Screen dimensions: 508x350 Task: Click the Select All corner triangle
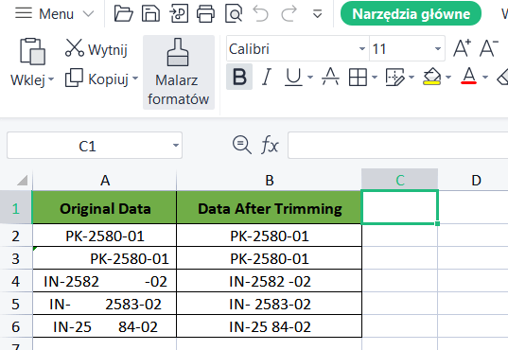22,180
